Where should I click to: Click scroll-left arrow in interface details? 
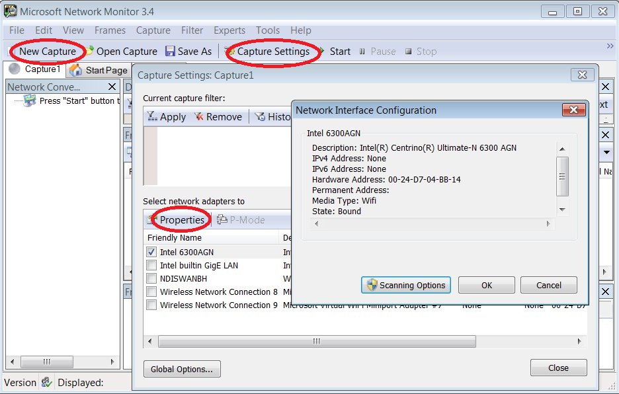click(316, 223)
